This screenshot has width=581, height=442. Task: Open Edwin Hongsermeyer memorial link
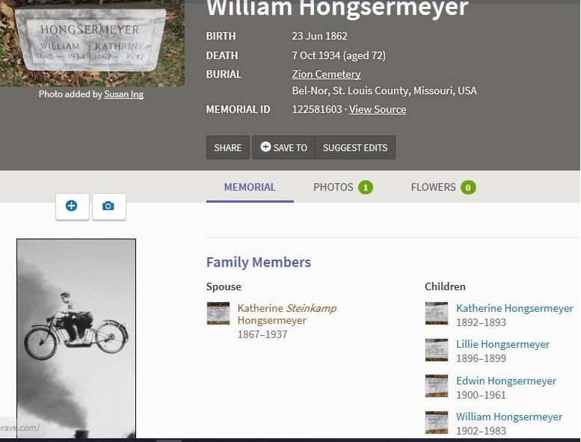(505, 381)
